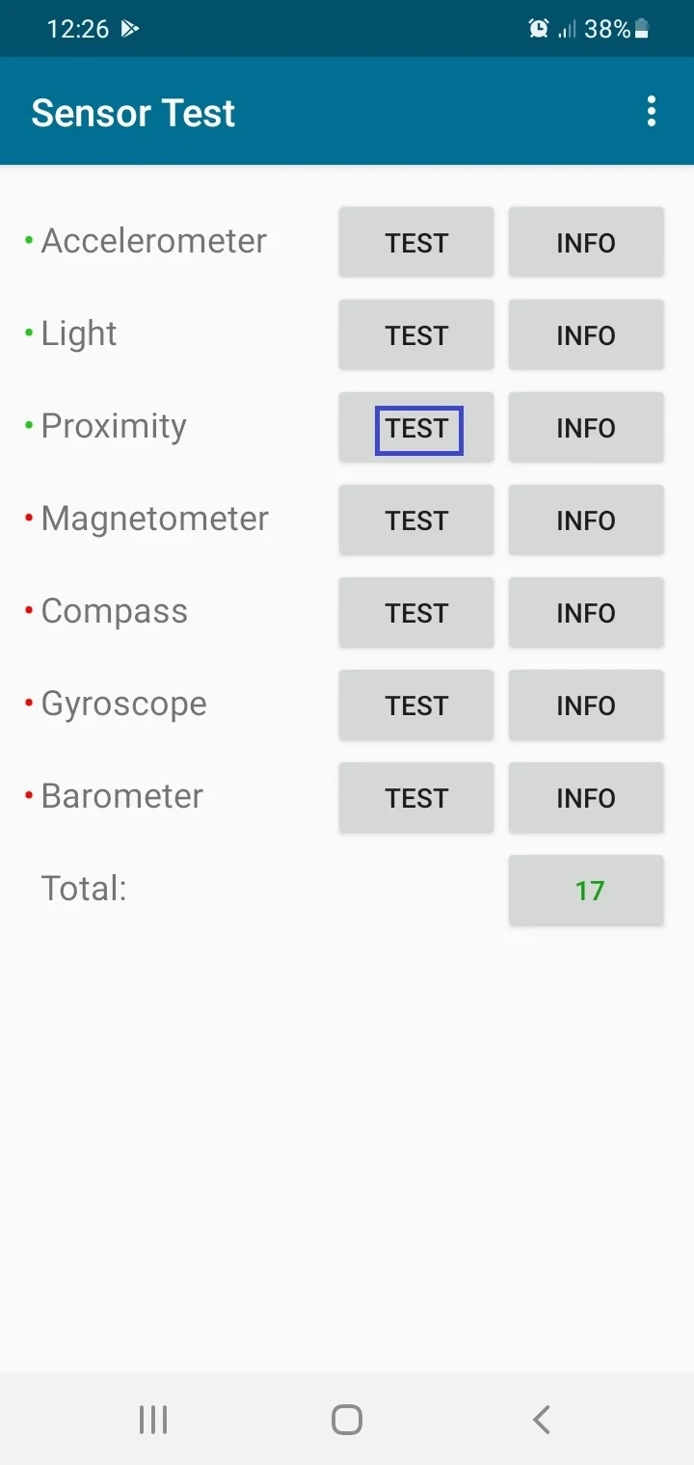The height and width of the screenshot is (1465, 694).
Task: Tap the signal strength icon
Action: click(568, 29)
